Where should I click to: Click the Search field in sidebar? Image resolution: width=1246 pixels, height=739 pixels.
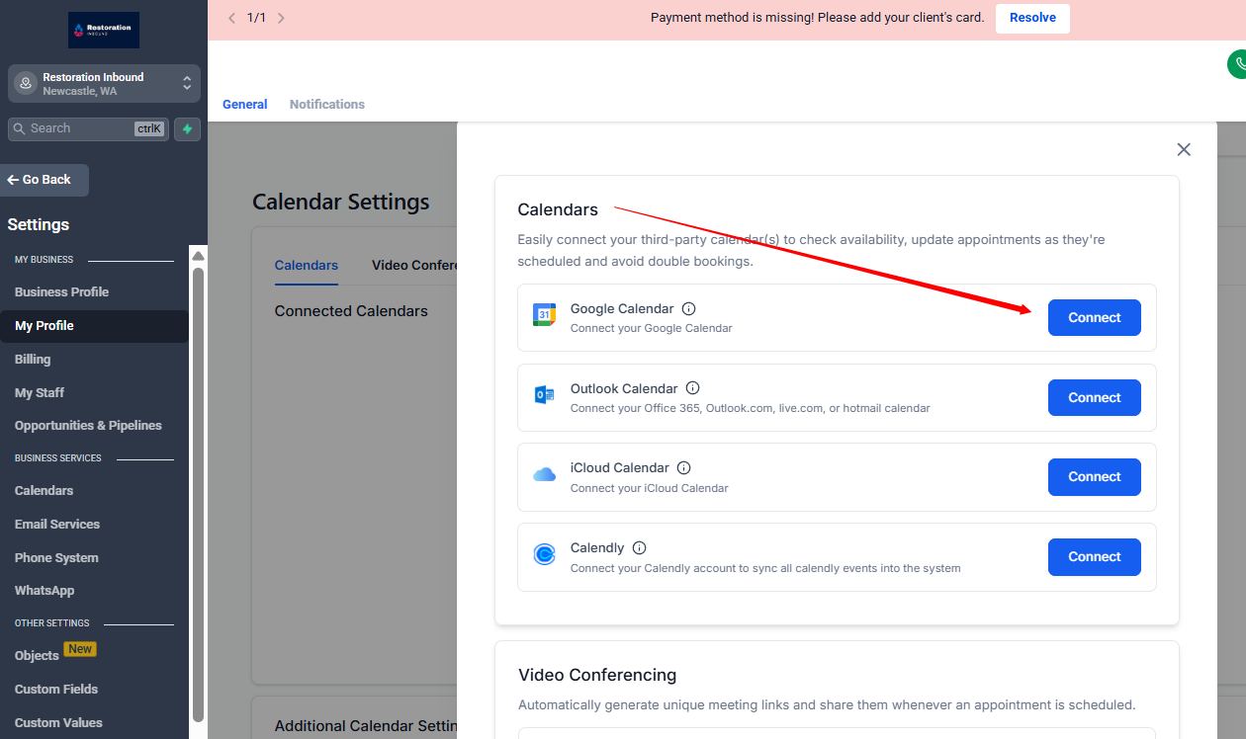coord(88,128)
